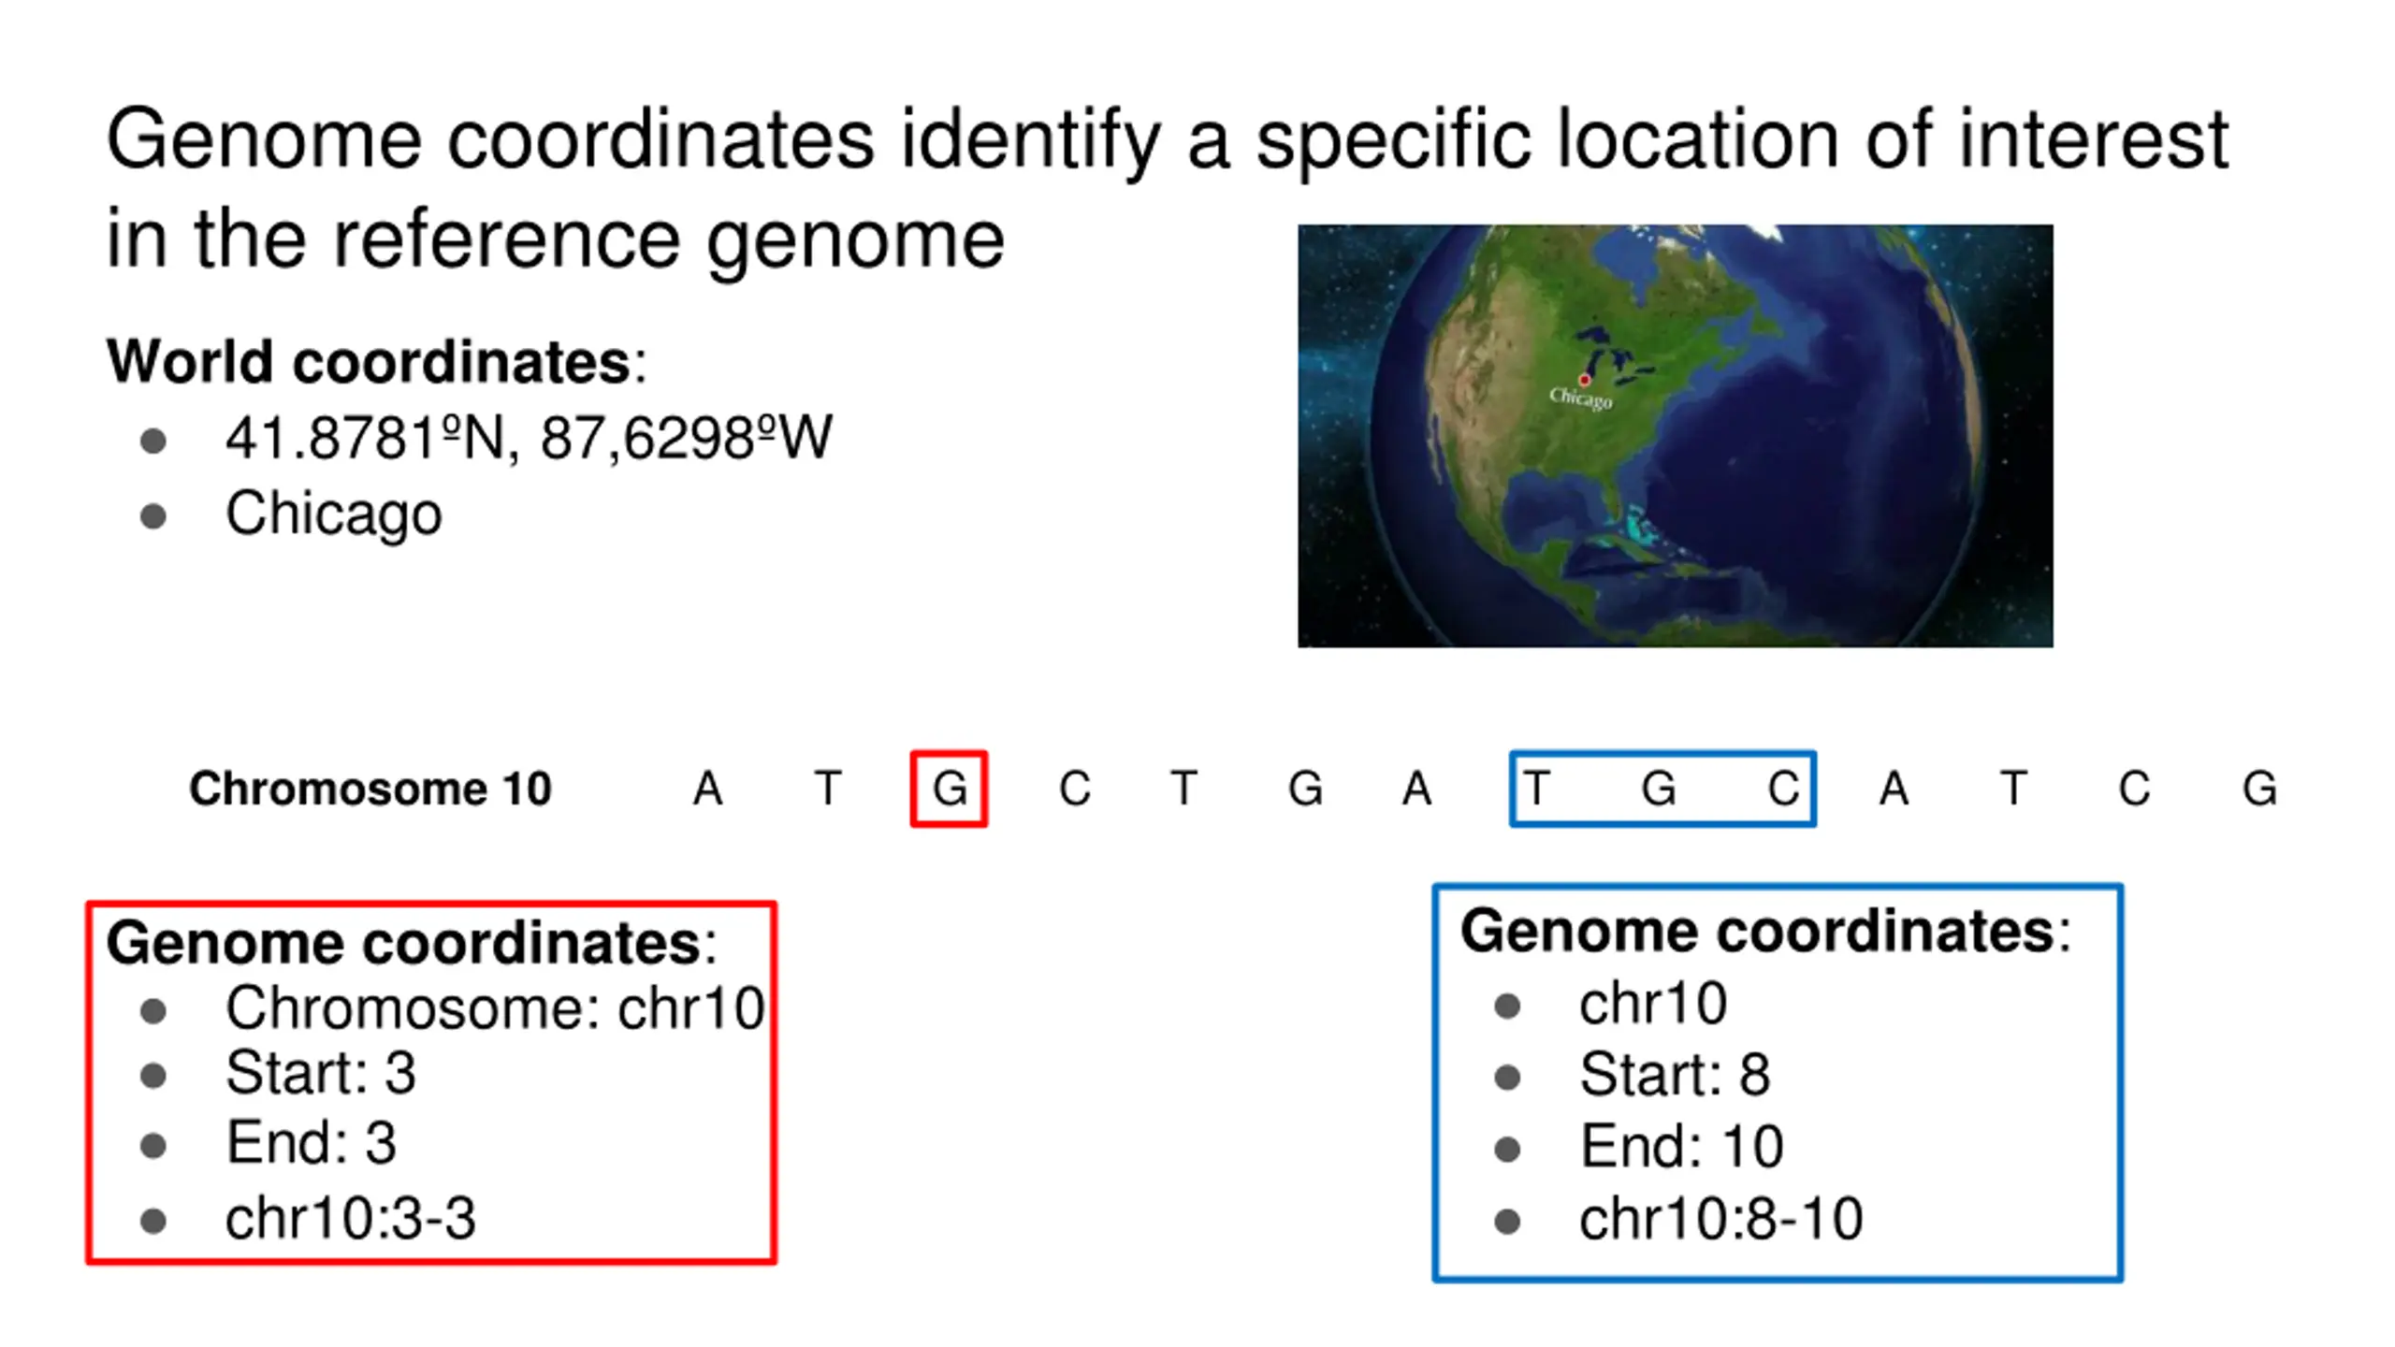Click the chr10:3-3 text
The image size is (2395, 1347).
(351, 1219)
